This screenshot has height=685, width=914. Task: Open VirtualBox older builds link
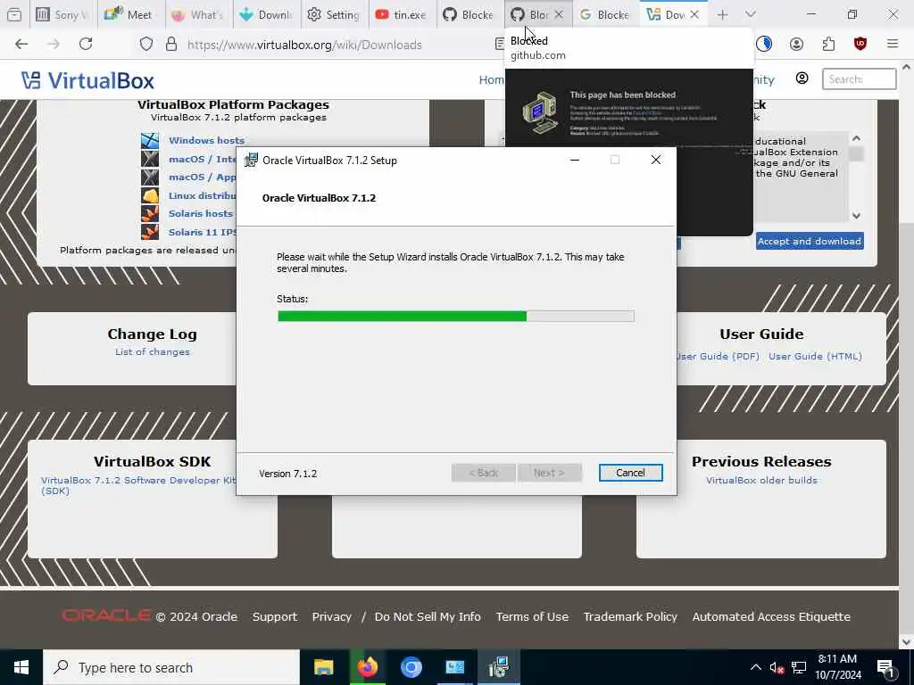761,480
